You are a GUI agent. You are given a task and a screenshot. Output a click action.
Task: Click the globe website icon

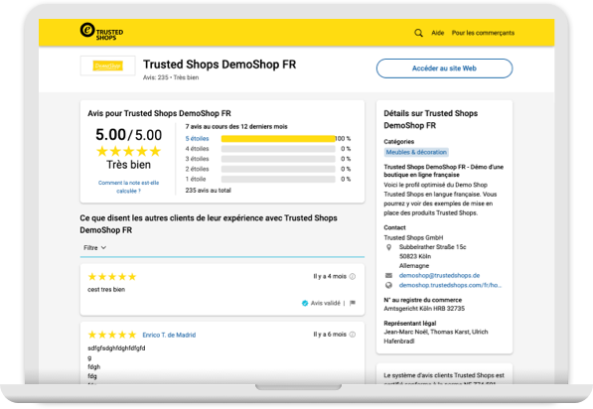[x=388, y=285]
